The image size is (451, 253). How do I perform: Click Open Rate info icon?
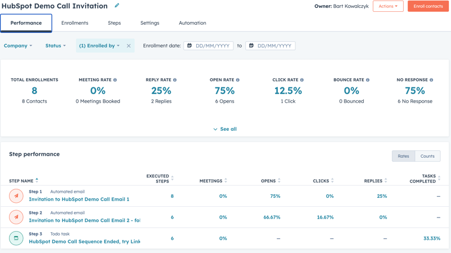click(x=237, y=80)
